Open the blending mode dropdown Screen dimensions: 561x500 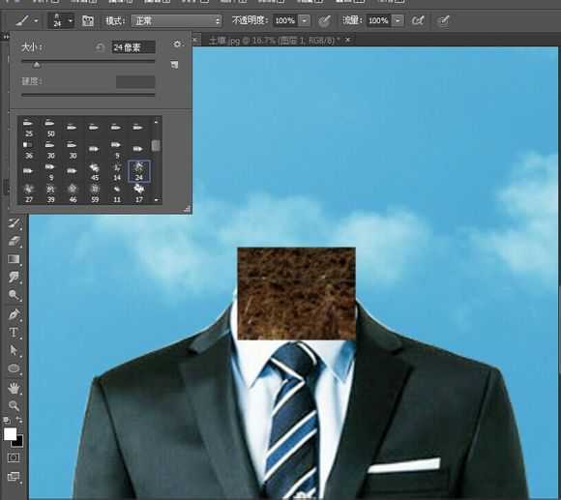pyautogui.click(x=177, y=20)
